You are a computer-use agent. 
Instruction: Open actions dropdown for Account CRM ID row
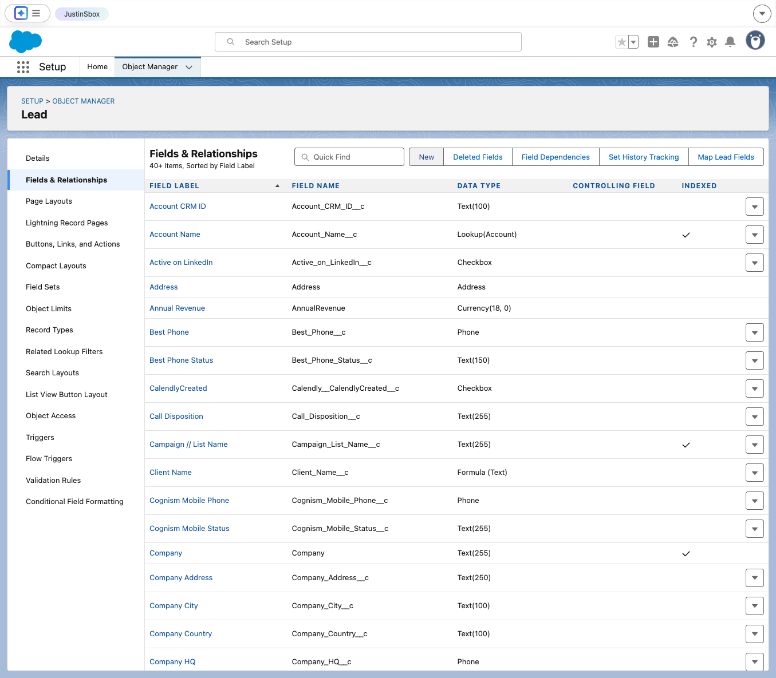755,207
